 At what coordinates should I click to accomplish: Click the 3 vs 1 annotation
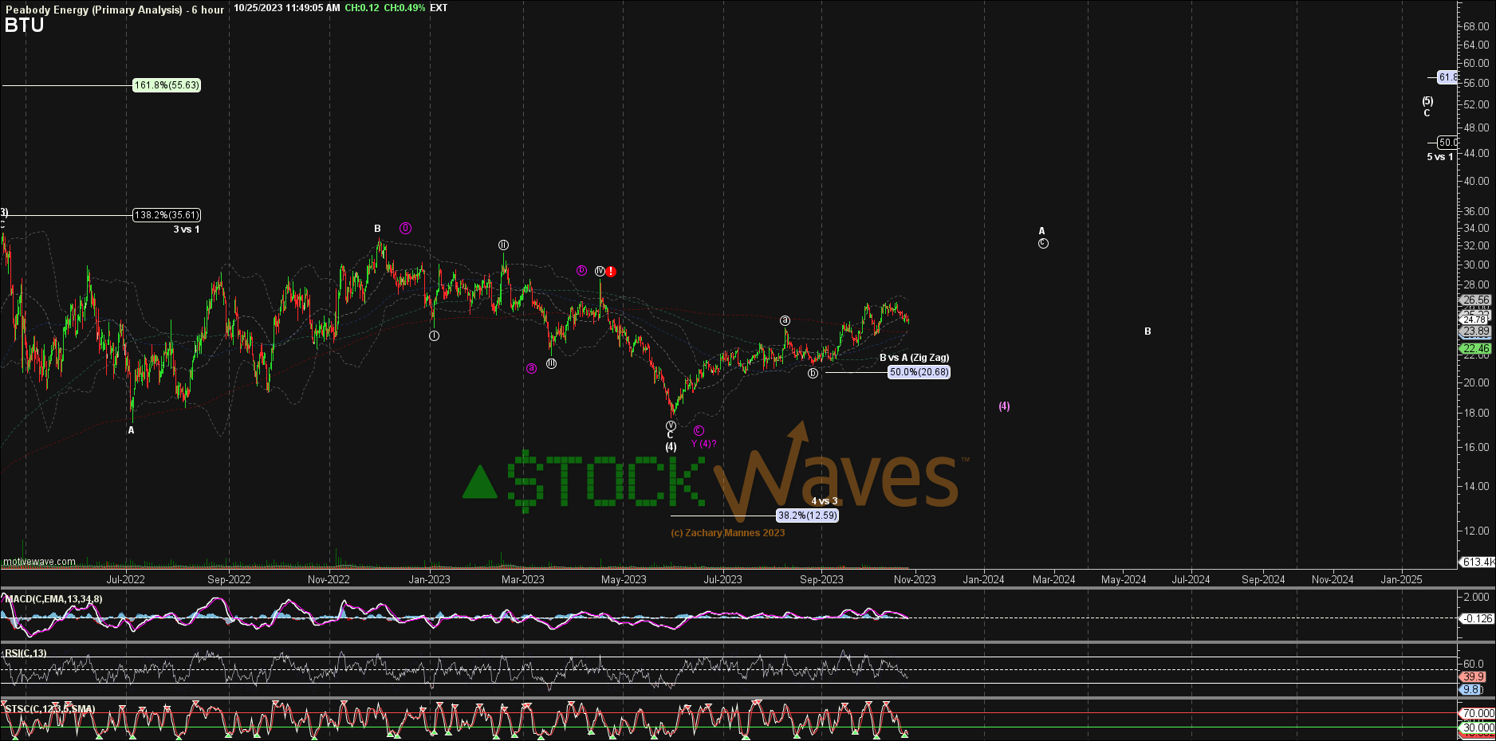(187, 229)
